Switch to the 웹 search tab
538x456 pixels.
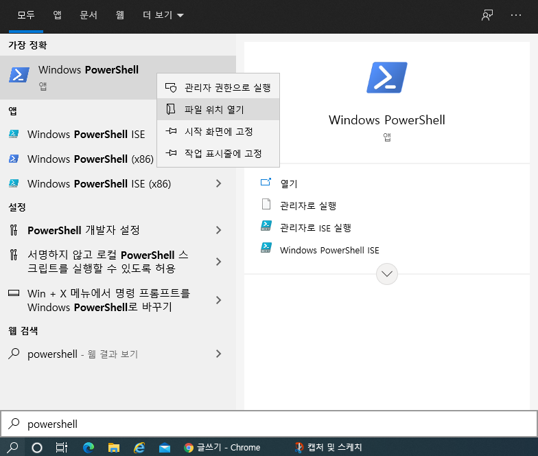(x=119, y=15)
